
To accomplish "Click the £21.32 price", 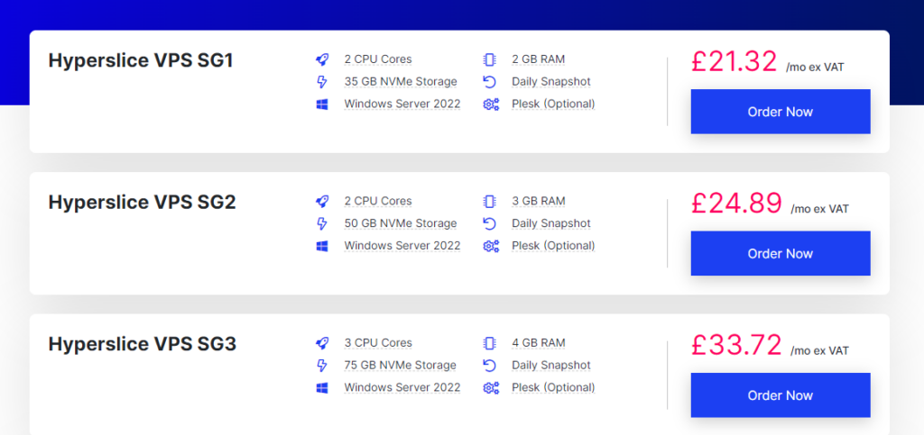I will [x=734, y=61].
